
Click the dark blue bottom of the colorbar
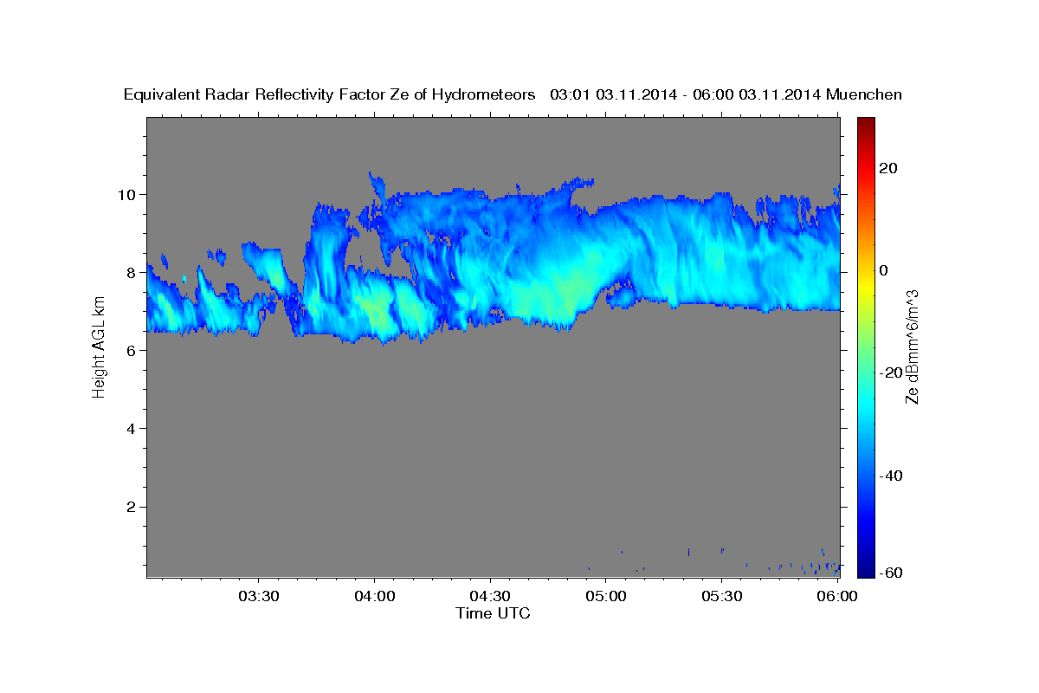pos(867,570)
